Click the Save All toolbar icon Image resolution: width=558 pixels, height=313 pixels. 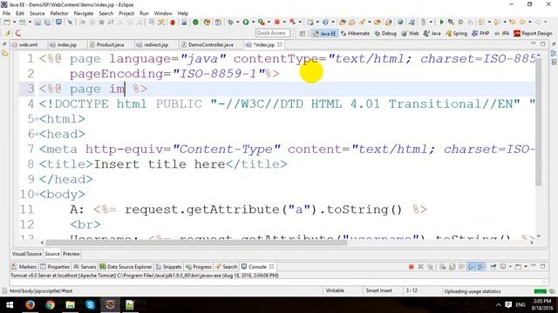[x=47, y=22]
